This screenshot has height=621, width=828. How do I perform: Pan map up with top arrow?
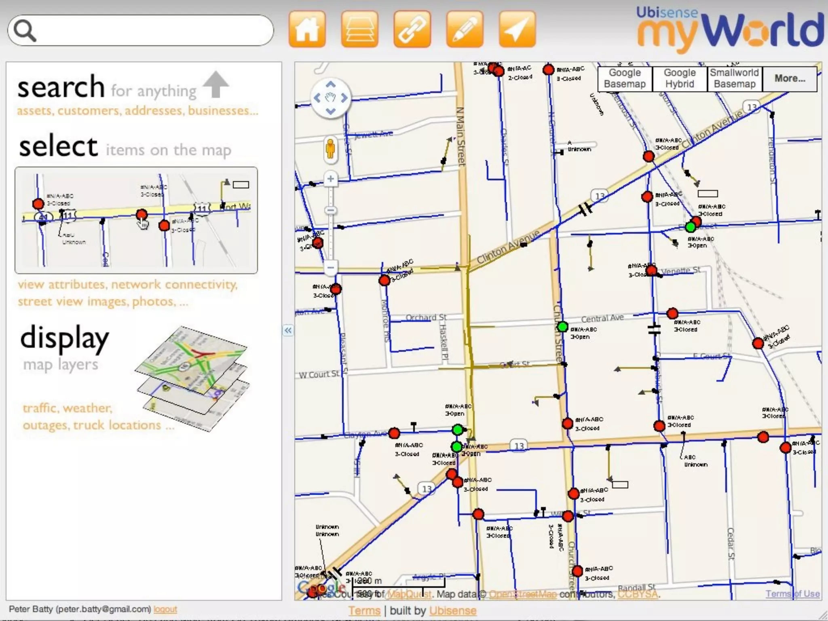pyautogui.click(x=331, y=84)
